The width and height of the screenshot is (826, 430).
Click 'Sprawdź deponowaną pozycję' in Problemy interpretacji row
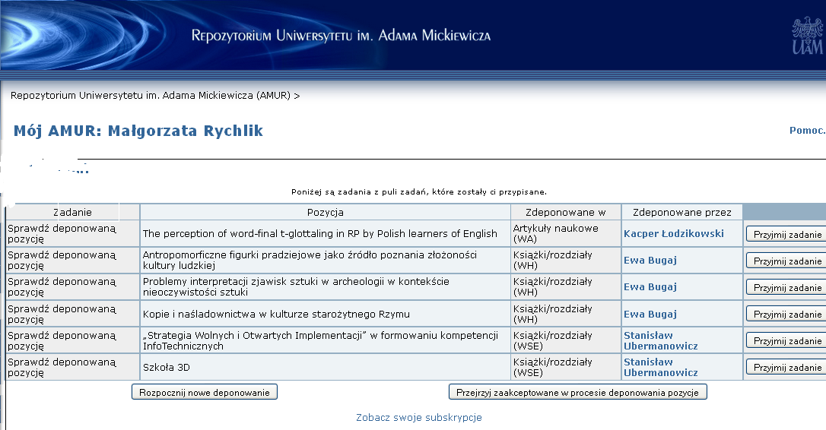click(x=62, y=287)
